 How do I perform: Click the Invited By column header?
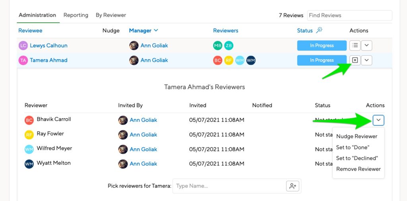(x=130, y=105)
